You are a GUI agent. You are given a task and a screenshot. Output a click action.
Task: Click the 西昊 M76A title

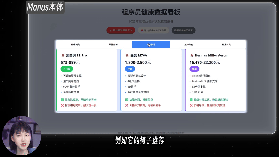click(x=139, y=55)
